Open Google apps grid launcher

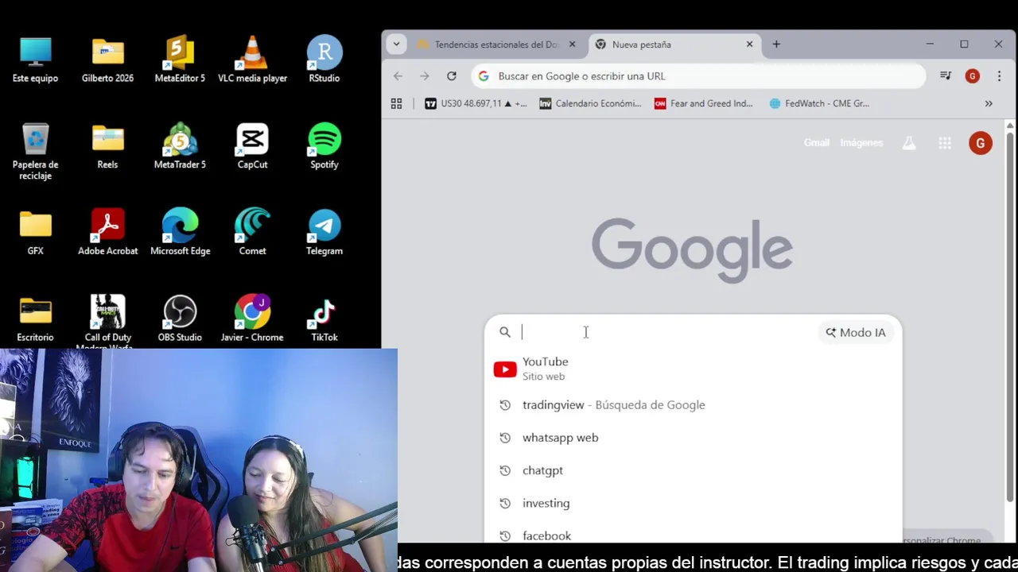click(x=945, y=143)
